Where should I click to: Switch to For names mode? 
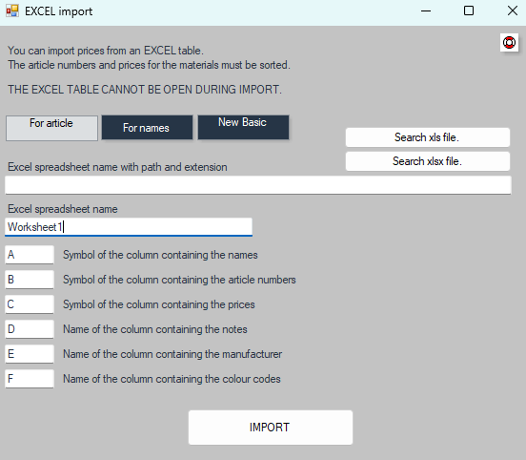pos(147,127)
